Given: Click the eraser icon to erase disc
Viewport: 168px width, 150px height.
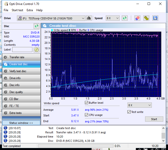Looking at the screenshot, I should [137, 18].
